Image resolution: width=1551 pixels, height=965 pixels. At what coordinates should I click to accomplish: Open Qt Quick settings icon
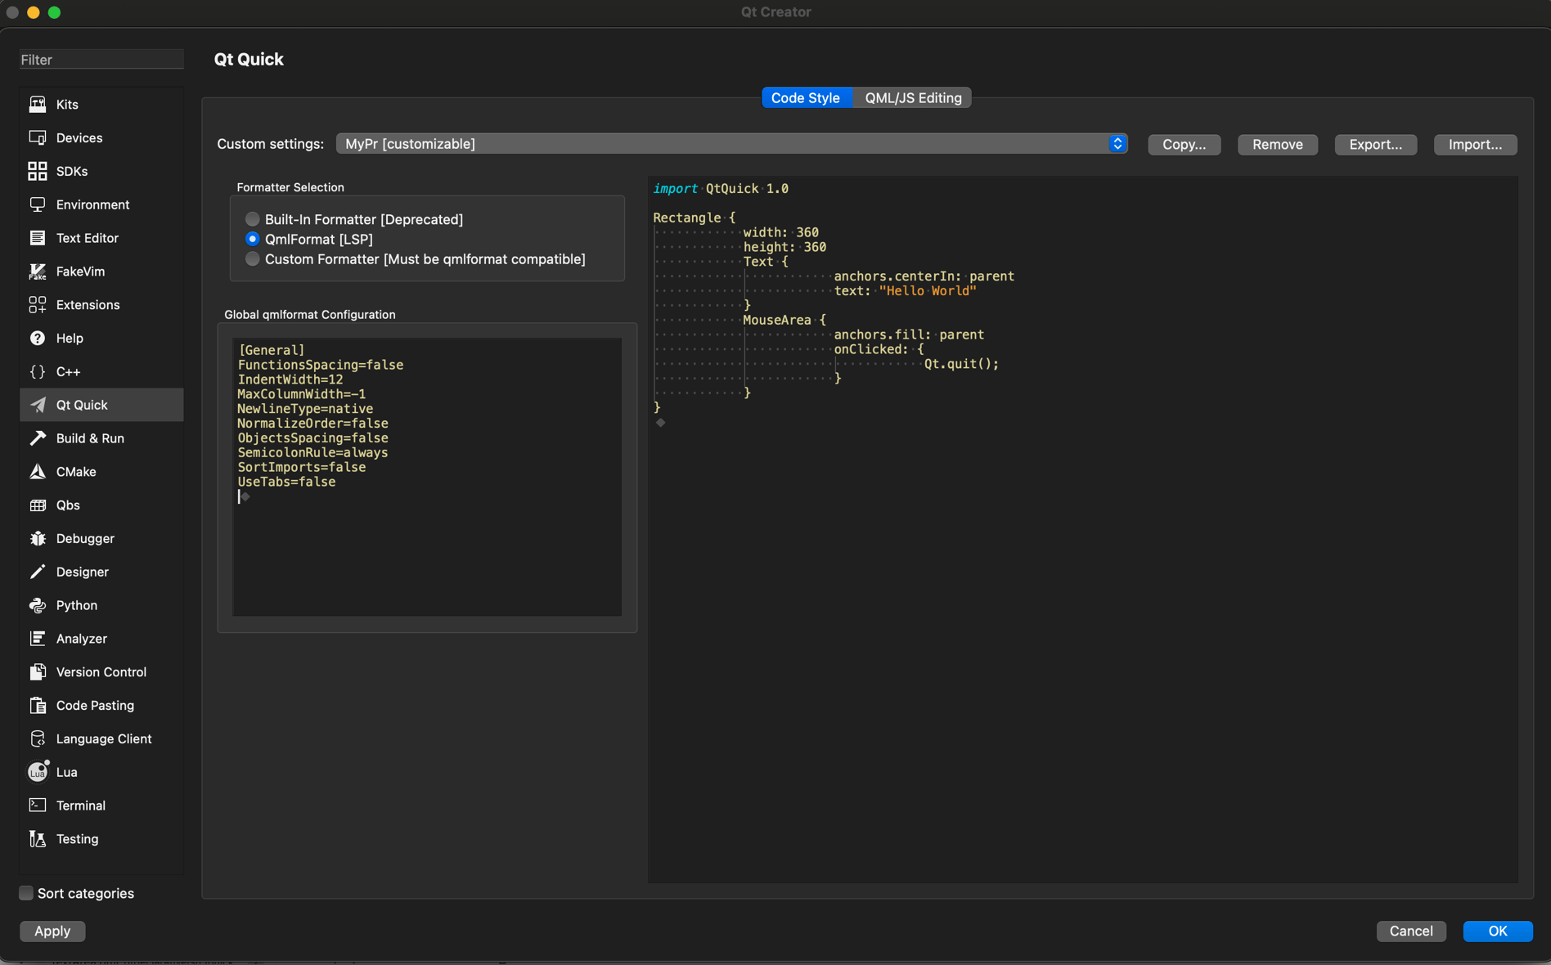click(38, 405)
